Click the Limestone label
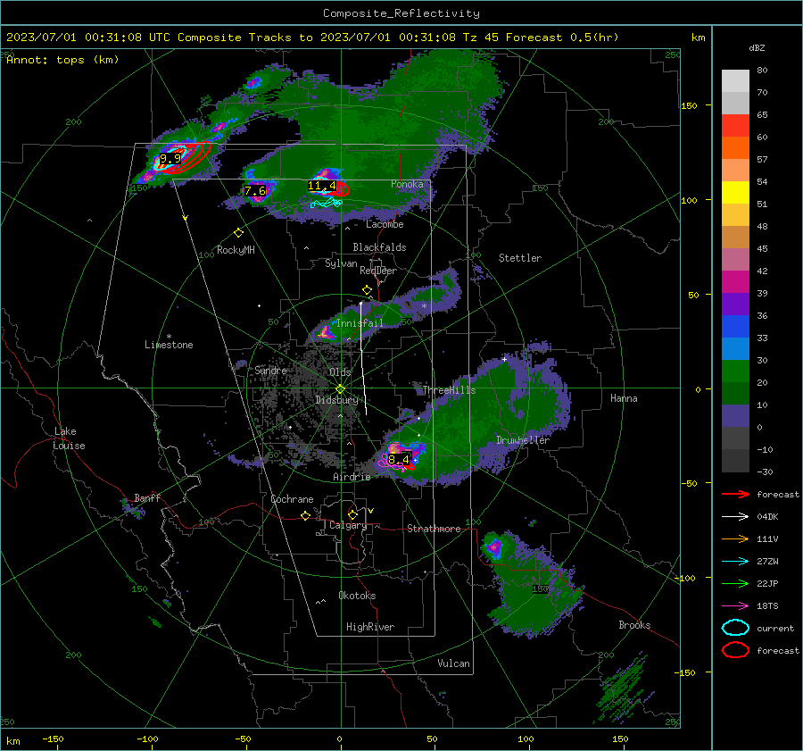This screenshot has height=751, width=803. [169, 345]
